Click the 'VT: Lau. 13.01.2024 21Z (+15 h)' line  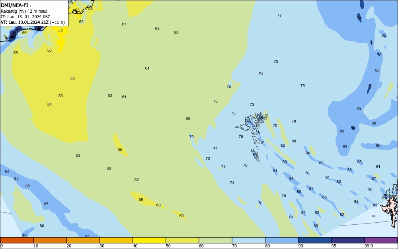point(33,22)
